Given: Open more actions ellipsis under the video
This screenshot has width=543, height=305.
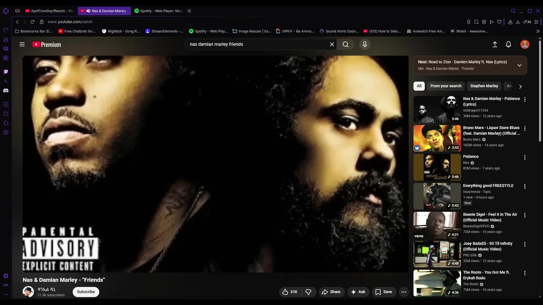Looking at the screenshot, I should [x=404, y=292].
